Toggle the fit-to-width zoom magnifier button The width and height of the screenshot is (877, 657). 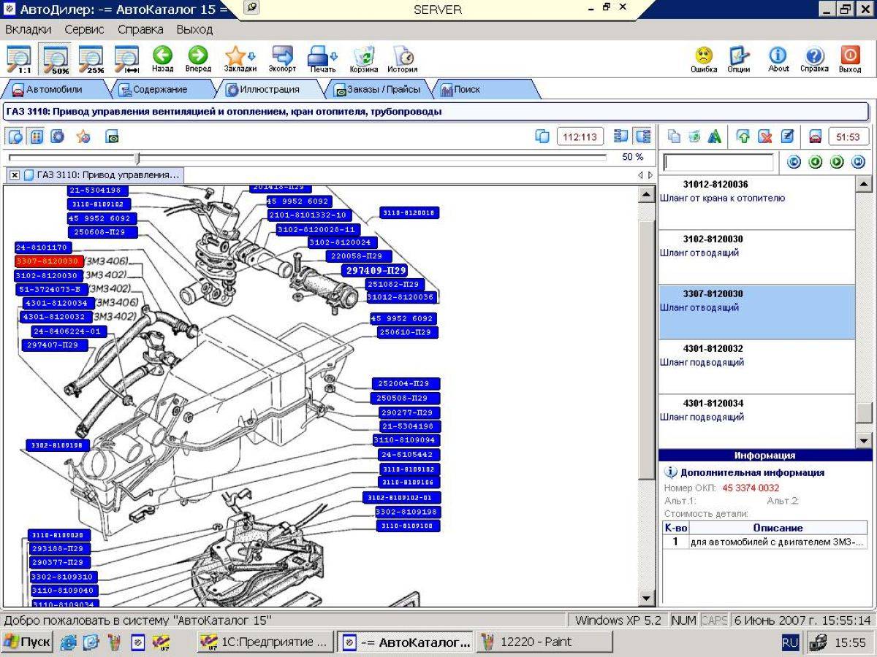[127, 58]
